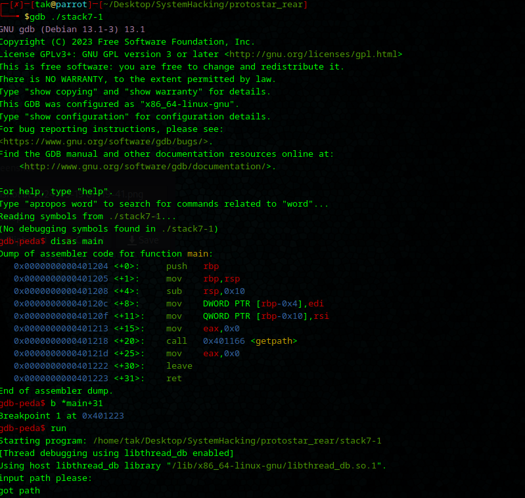Click the 'leave' instruction
Viewport: 525px width, 498px height.
[179, 365]
